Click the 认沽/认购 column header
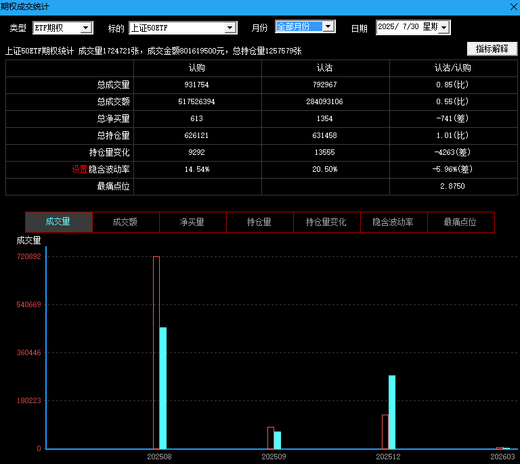This screenshot has height=464, width=520. [x=453, y=68]
